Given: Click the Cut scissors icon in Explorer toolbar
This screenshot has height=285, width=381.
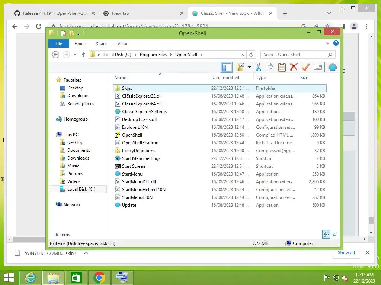Looking at the screenshot, I should [x=258, y=67].
